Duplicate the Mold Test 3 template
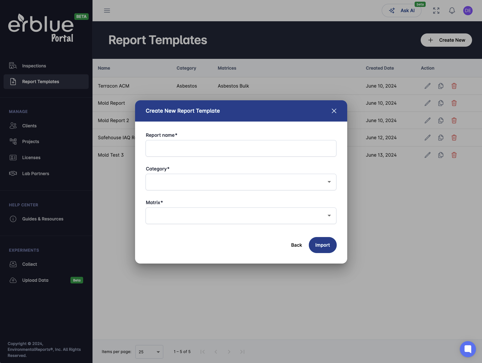Viewport: 482px width, 363px height. [441, 155]
